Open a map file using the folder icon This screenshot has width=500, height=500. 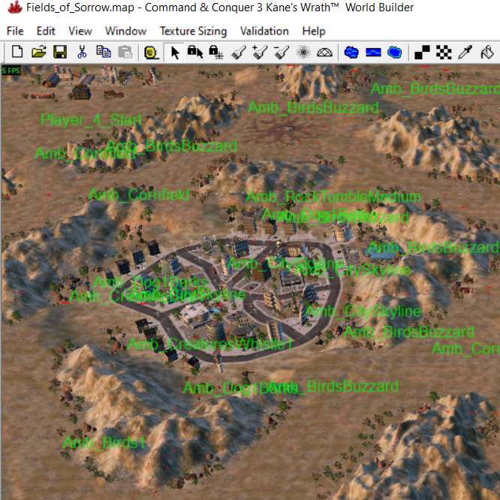pyautogui.click(x=38, y=52)
